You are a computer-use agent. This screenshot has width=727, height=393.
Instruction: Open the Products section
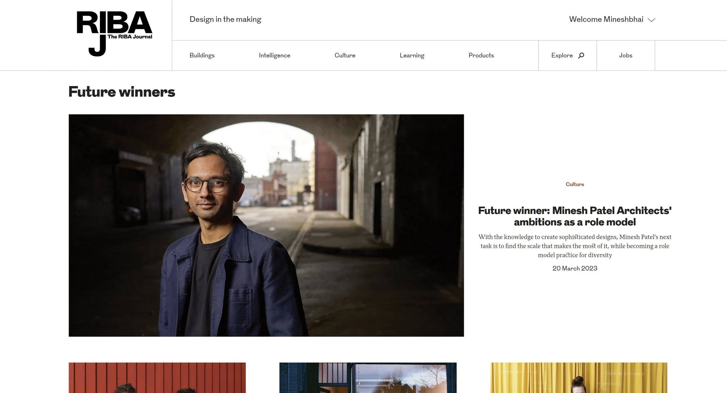481,55
